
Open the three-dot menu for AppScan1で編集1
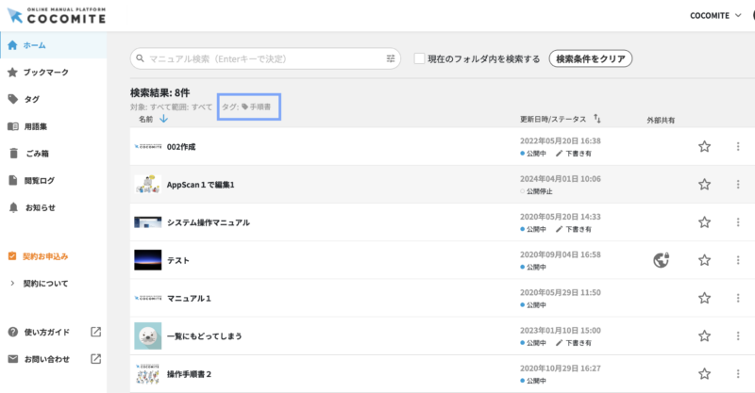coord(738,185)
